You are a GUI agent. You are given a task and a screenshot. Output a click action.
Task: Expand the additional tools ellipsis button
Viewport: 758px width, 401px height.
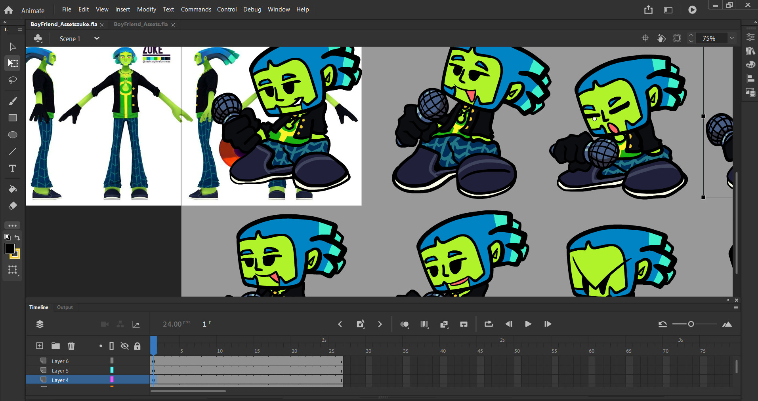coord(13,225)
